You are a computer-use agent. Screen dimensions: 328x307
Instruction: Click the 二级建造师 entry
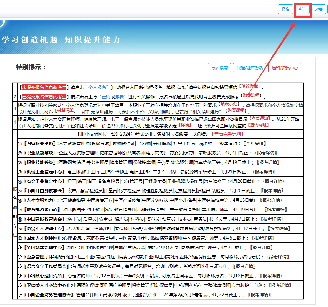(x=226, y=143)
